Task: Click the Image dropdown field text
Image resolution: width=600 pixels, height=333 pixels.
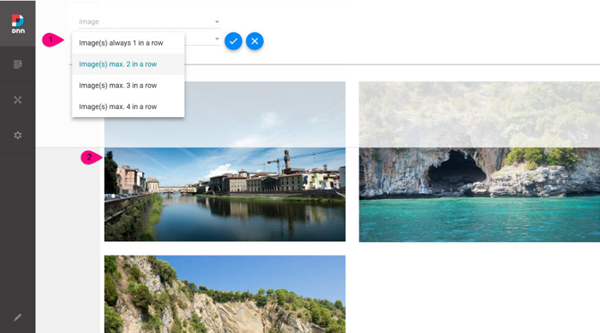Action: (89, 22)
